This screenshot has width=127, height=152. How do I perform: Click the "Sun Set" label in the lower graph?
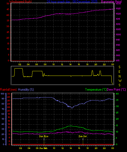pos(83,136)
